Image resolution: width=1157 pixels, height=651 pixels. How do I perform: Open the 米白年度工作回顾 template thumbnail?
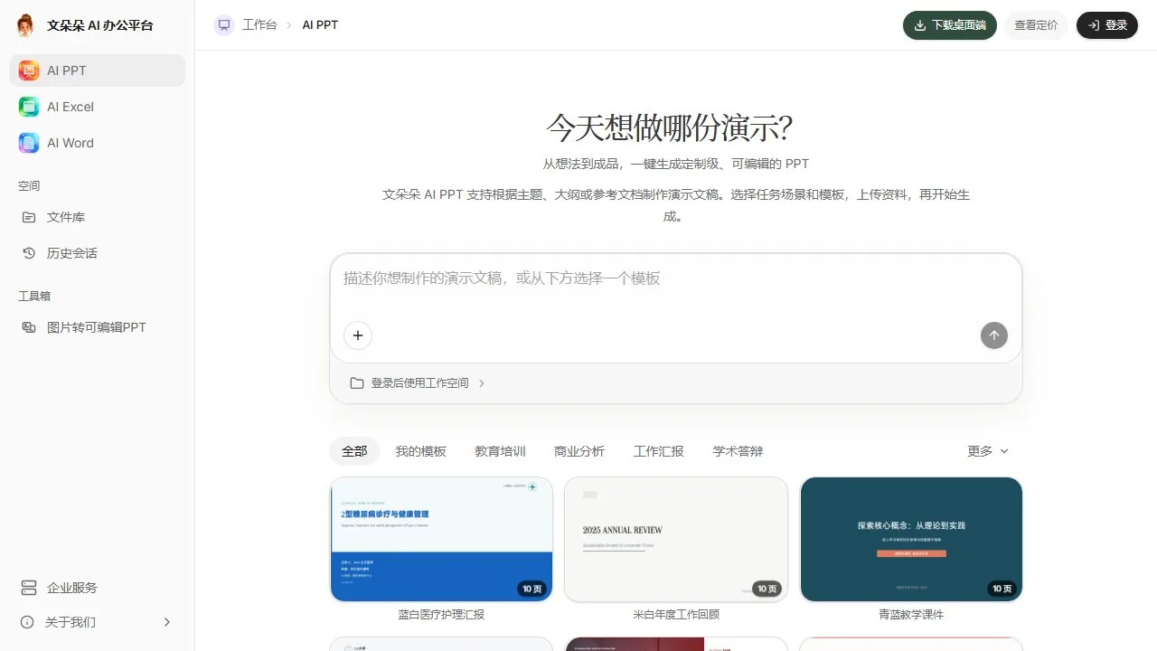(676, 539)
